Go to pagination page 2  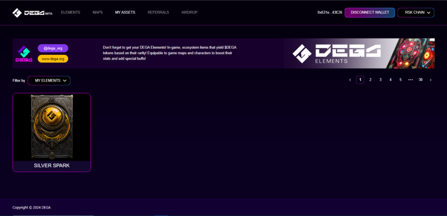coord(370,80)
